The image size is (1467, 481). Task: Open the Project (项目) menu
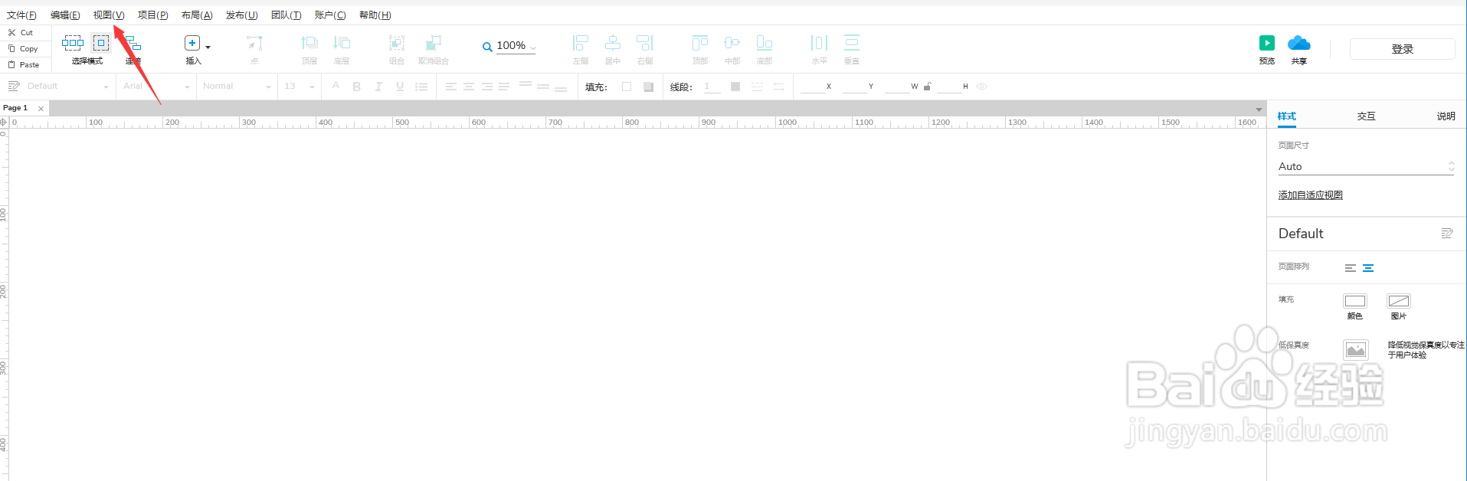[152, 15]
